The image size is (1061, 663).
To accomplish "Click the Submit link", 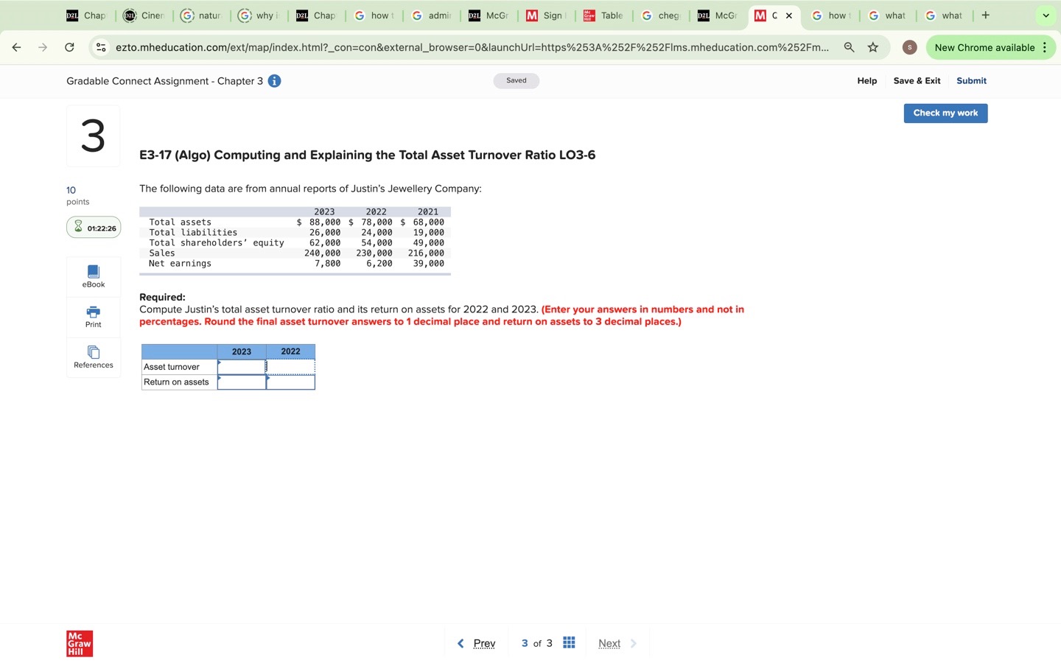I will [x=971, y=81].
